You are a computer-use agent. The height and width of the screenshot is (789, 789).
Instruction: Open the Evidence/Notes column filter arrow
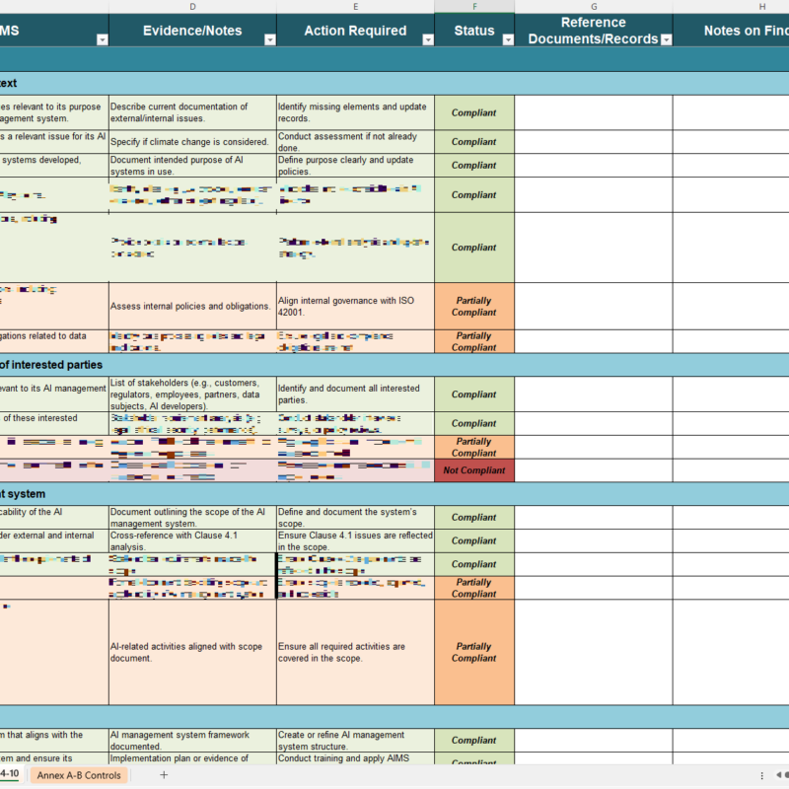point(269,40)
